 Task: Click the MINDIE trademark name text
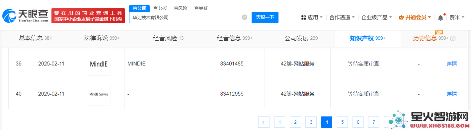(x=136, y=64)
